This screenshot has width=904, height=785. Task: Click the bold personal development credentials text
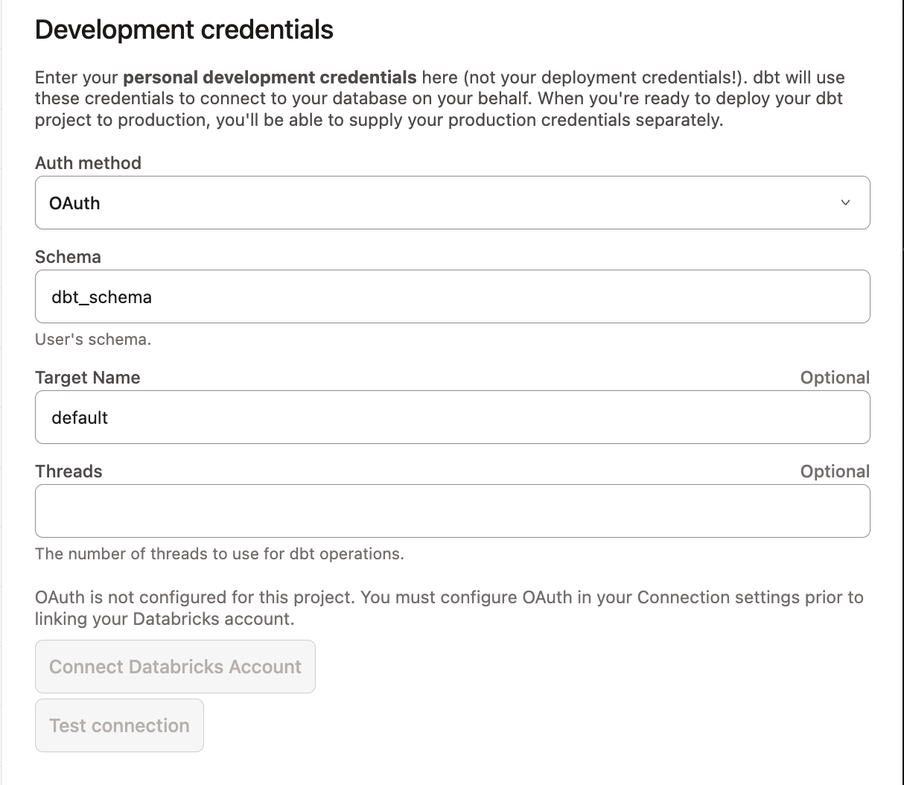(x=270, y=77)
